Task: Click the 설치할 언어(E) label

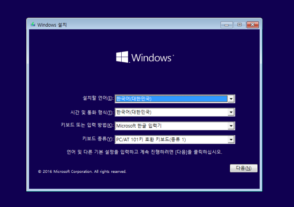Action: pos(98,99)
